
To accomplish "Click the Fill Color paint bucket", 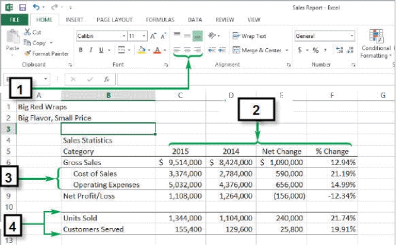I will click(141, 50).
